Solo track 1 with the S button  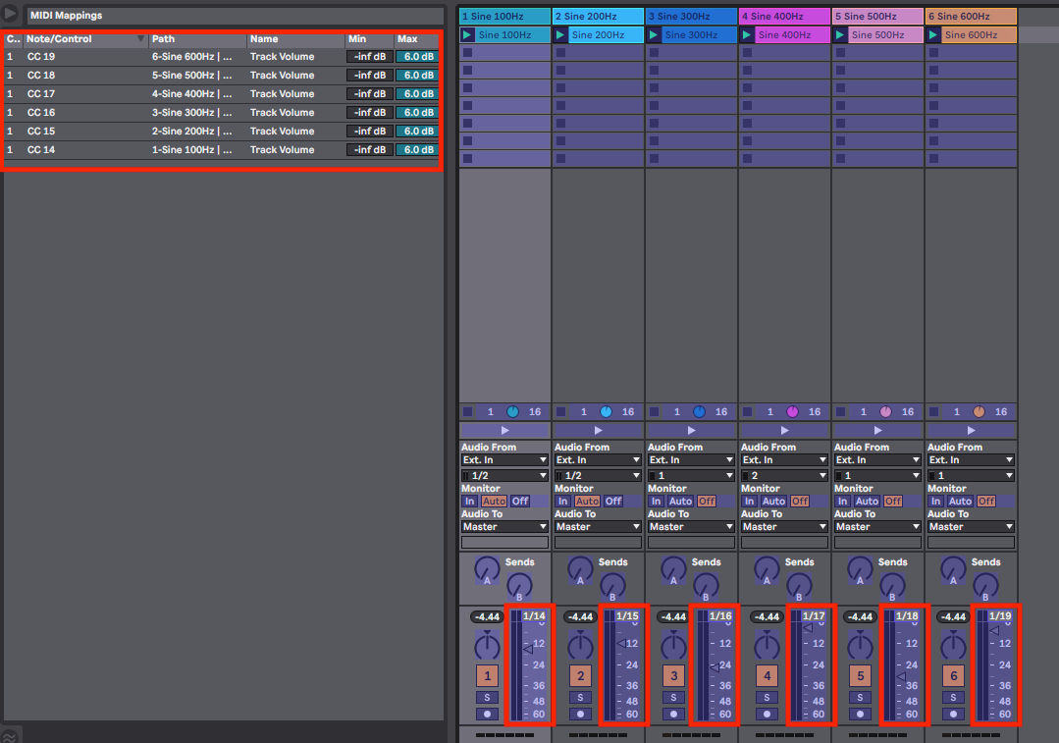point(487,697)
